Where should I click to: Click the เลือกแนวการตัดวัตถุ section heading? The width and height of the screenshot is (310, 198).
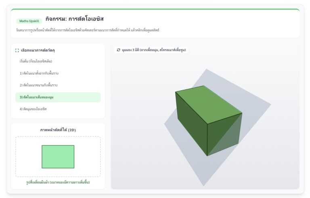tap(38, 50)
